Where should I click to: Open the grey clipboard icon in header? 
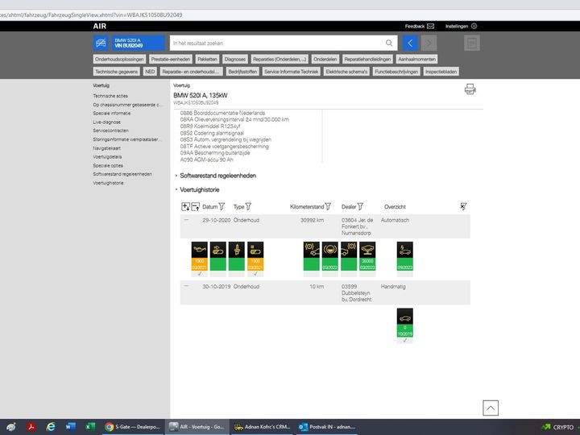tap(472, 43)
